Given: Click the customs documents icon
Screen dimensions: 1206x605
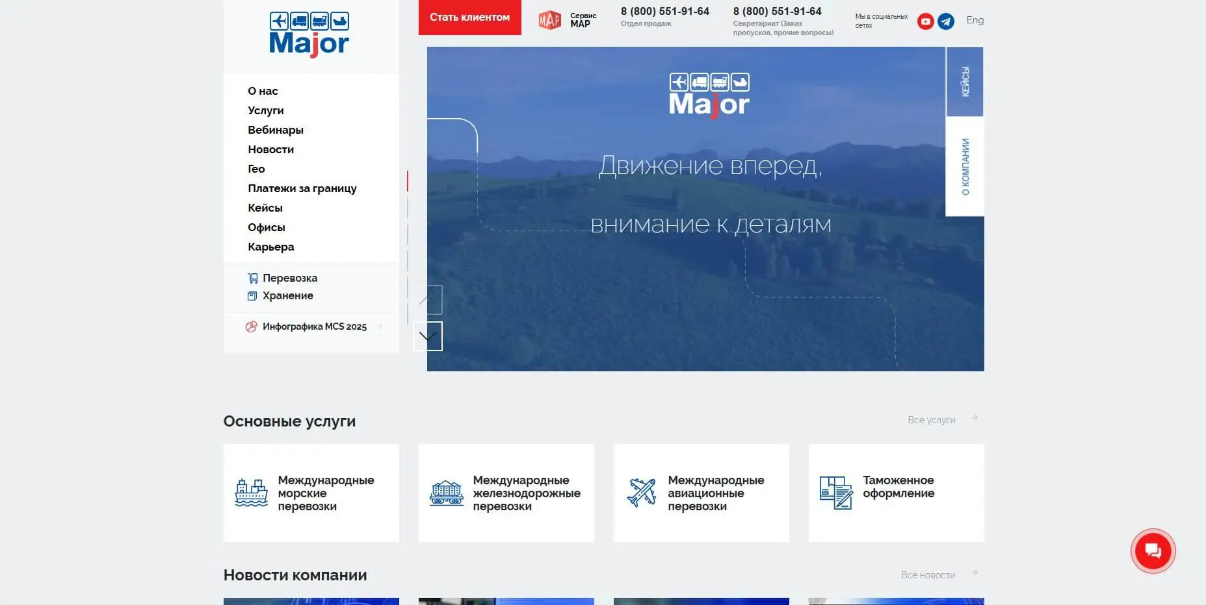Looking at the screenshot, I should point(835,493).
